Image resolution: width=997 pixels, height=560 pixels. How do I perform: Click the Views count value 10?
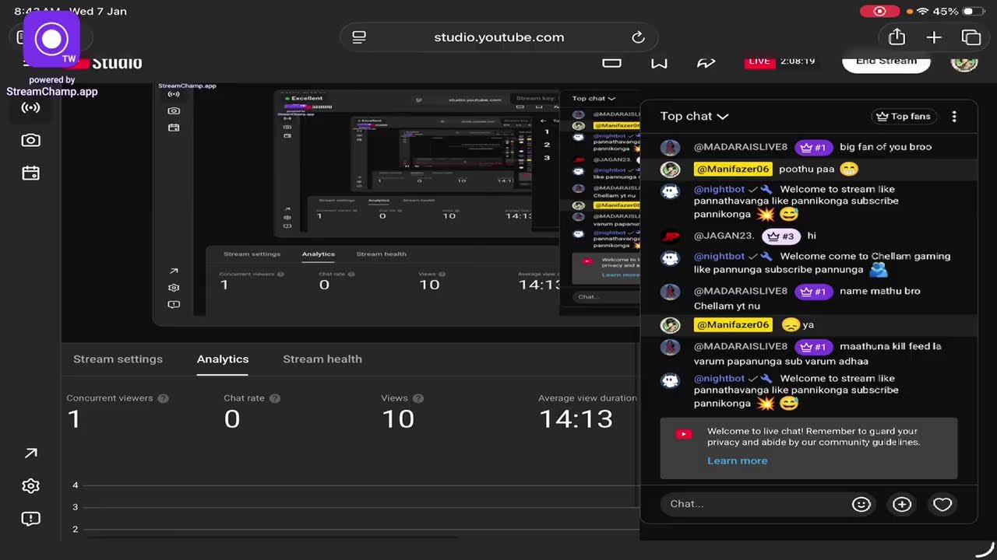[x=398, y=419]
